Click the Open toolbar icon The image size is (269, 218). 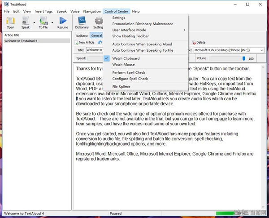[10, 22]
